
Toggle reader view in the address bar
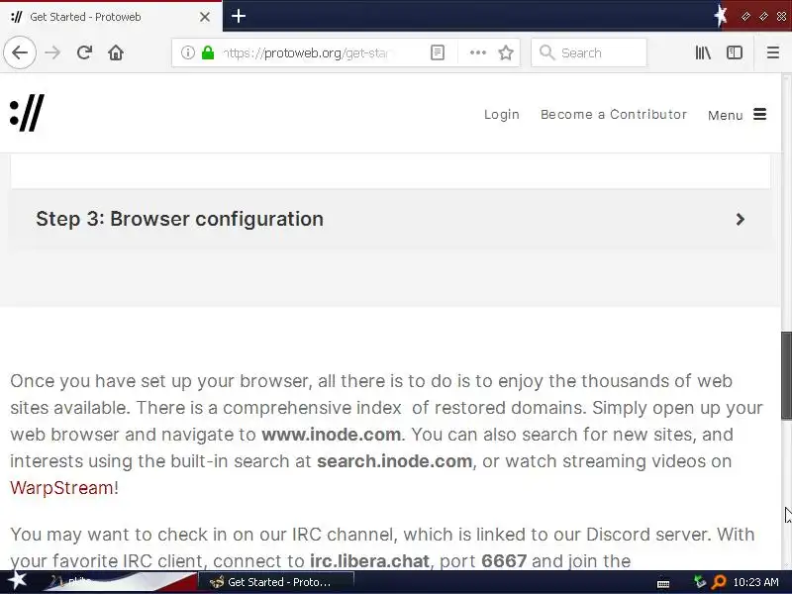438,52
